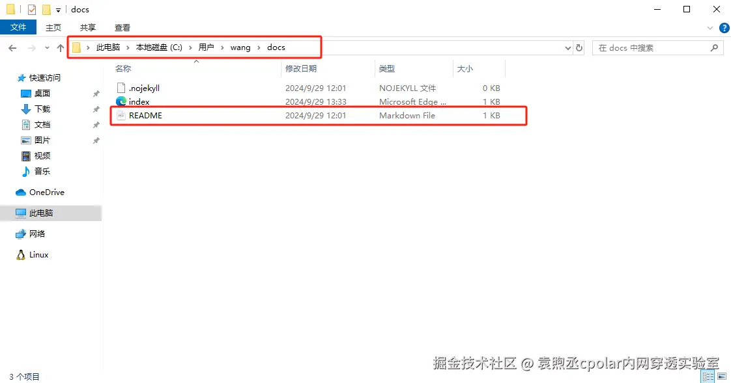The height and width of the screenshot is (383, 731).
Task: Expand chevron after wang in address path
Action: tap(259, 47)
